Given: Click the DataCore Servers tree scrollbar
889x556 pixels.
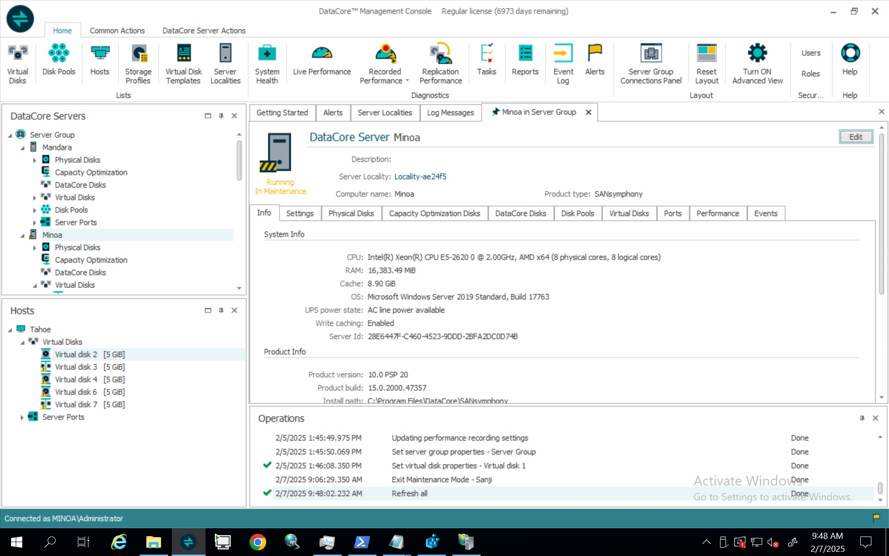Looking at the screenshot, I should [239, 160].
